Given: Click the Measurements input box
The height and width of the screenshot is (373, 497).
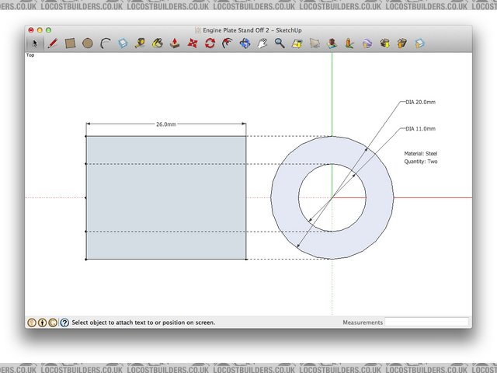Looking at the screenshot, I should point(427,322).
